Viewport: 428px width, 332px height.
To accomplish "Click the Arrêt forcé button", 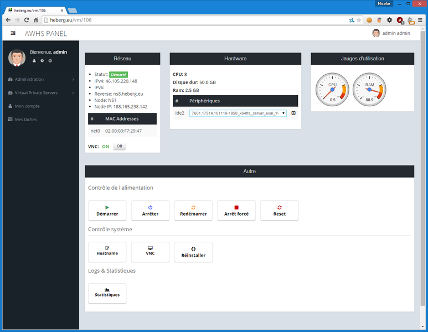I will [x=236, y=210].
